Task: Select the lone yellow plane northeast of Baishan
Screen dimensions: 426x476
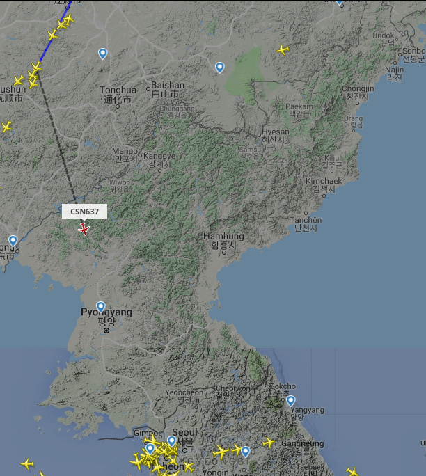Action: click(283, 49)
